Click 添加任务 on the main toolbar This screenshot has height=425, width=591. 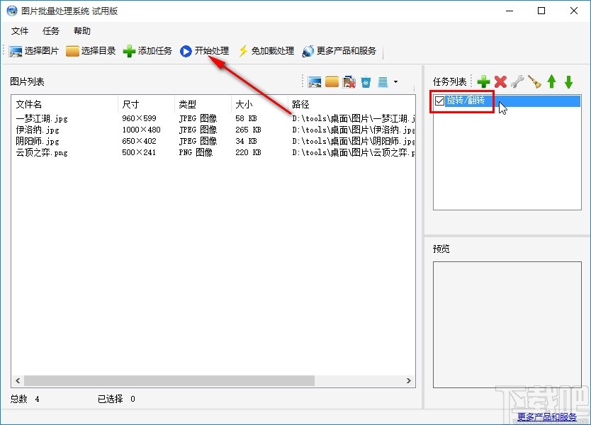point(147,50)
